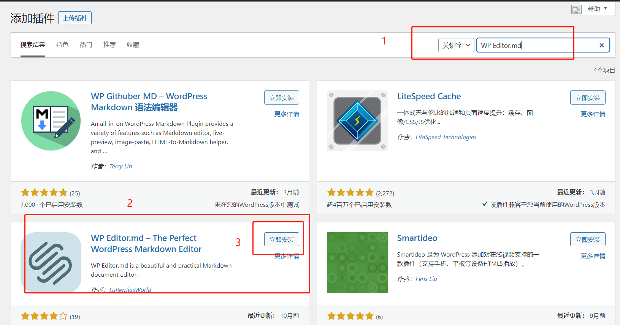Open author link Terry Lin

(121, 166)
